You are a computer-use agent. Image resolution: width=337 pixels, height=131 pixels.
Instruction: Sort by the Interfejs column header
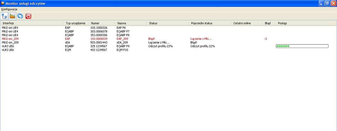32,23
